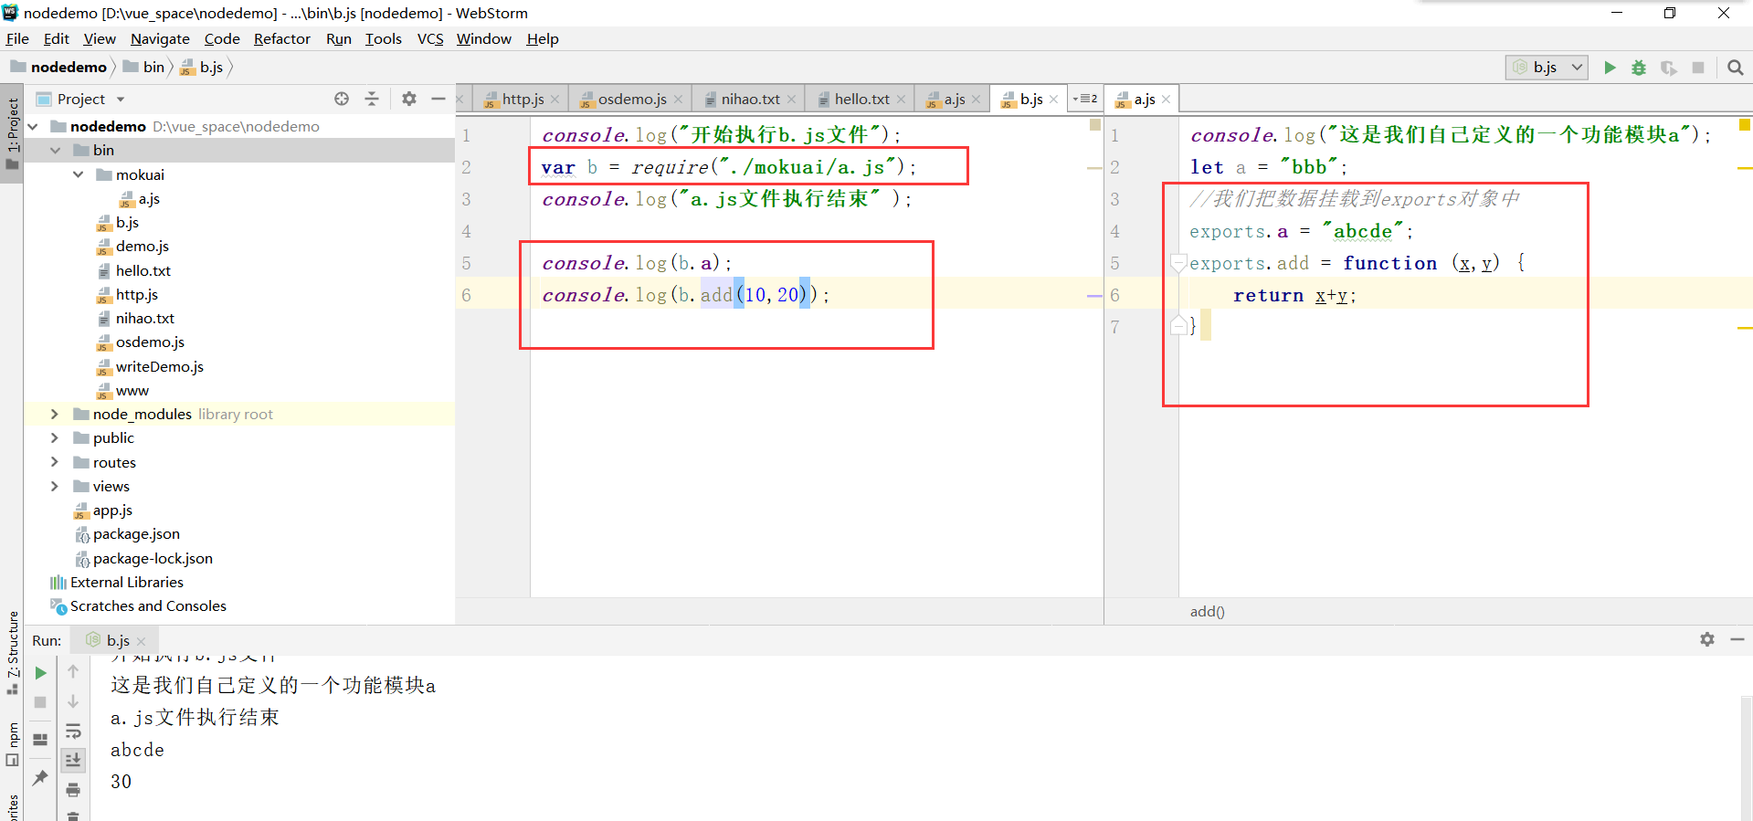Screen dimensions: 1753x821
Task: Toggle scroll to end in Run console
Action: [73, 760]
